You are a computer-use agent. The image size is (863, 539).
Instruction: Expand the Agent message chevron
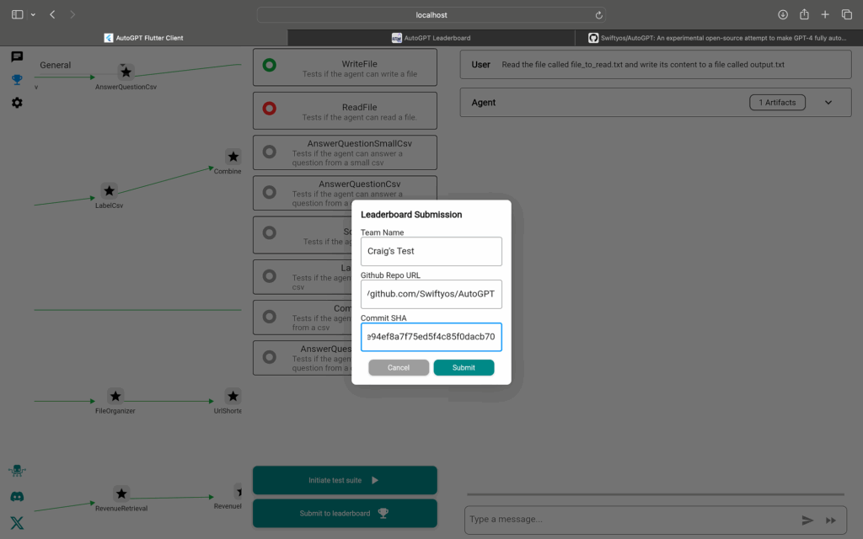point(828,103)
